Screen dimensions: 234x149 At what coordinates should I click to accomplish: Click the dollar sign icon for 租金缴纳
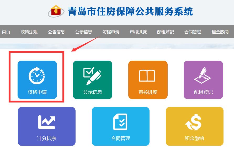point(194,122)
